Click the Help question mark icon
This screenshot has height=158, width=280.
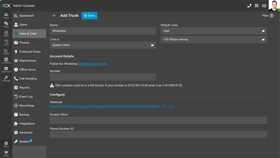tap(271, 16)
